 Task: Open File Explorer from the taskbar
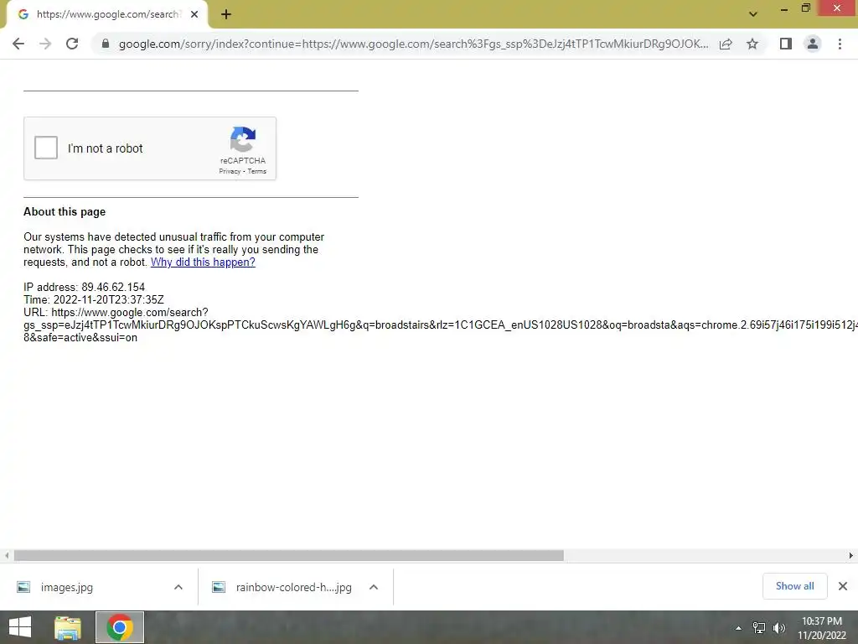[68, 627]
